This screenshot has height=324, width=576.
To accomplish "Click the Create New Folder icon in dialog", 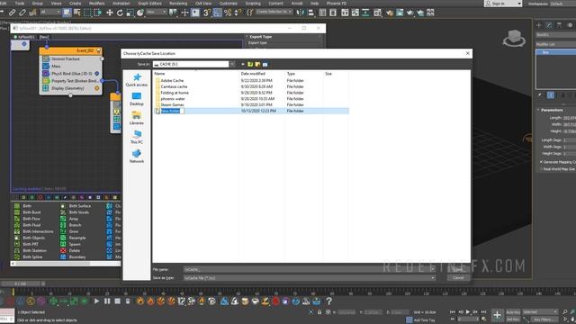I will [257, 64].
